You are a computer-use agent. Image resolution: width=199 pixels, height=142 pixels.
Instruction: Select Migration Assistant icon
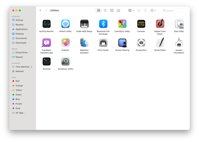click(x=84, y=43)
